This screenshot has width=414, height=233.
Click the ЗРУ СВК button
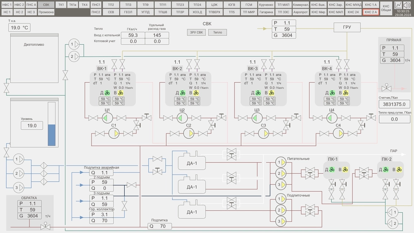(196, 32)
